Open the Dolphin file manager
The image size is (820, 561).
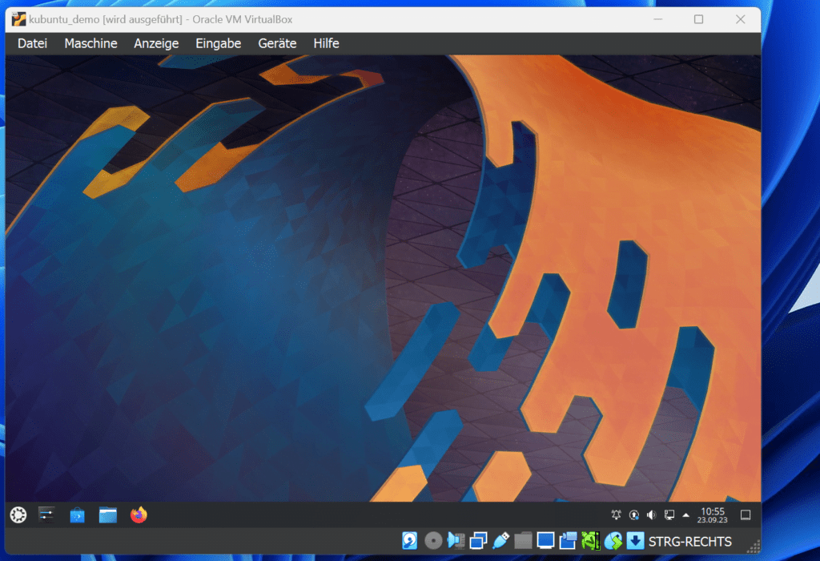tap(108, 515)
